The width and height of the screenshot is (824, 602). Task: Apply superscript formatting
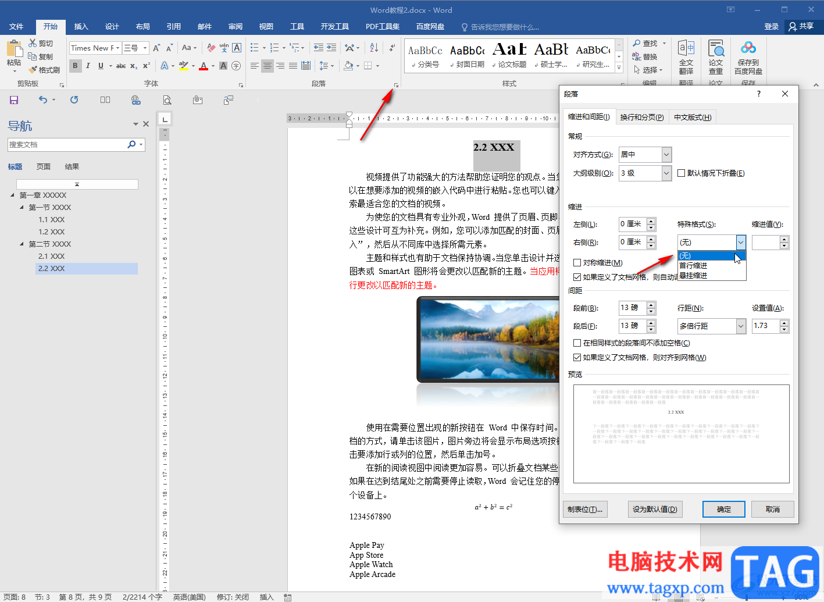point(147,66)
